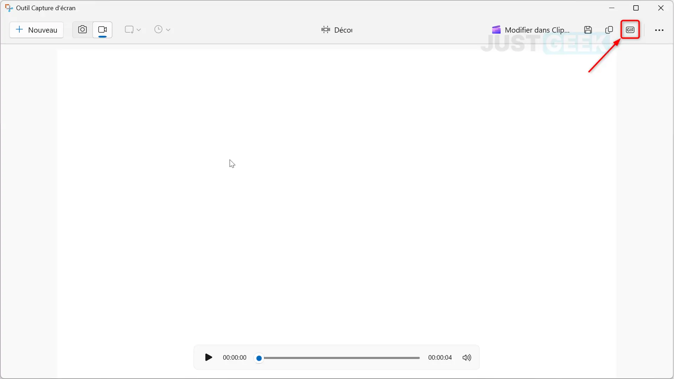674x379 pixels.
Task: Click the Nouveau button
Action: click(37, 30)
